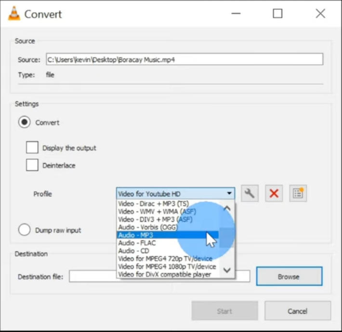
Task: Collapse the Profile dropdown showing Video for Youtube HD
Action: [176, 194]
